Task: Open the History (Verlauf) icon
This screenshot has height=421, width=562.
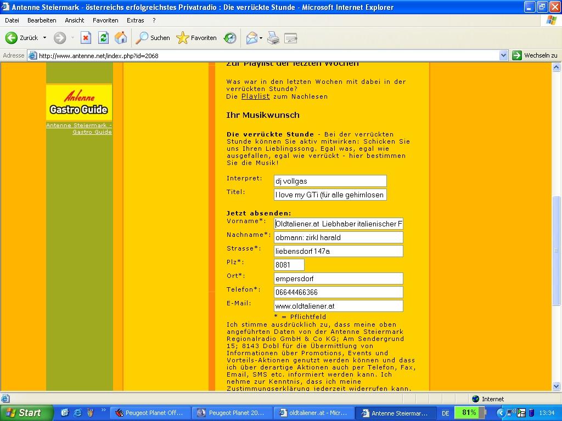Action: point(230,38)
